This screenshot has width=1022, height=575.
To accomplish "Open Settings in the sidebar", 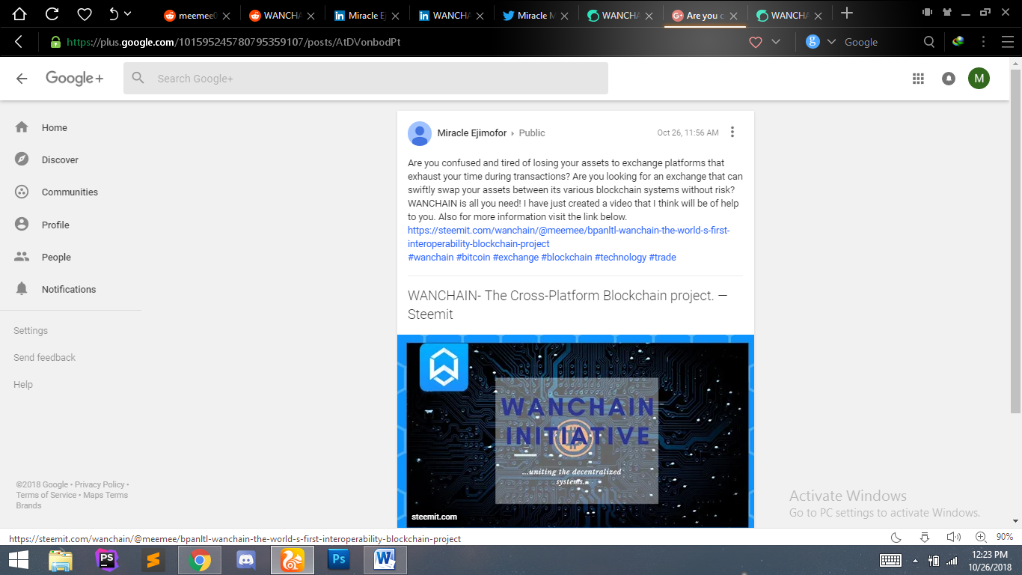I will [31, 330].
